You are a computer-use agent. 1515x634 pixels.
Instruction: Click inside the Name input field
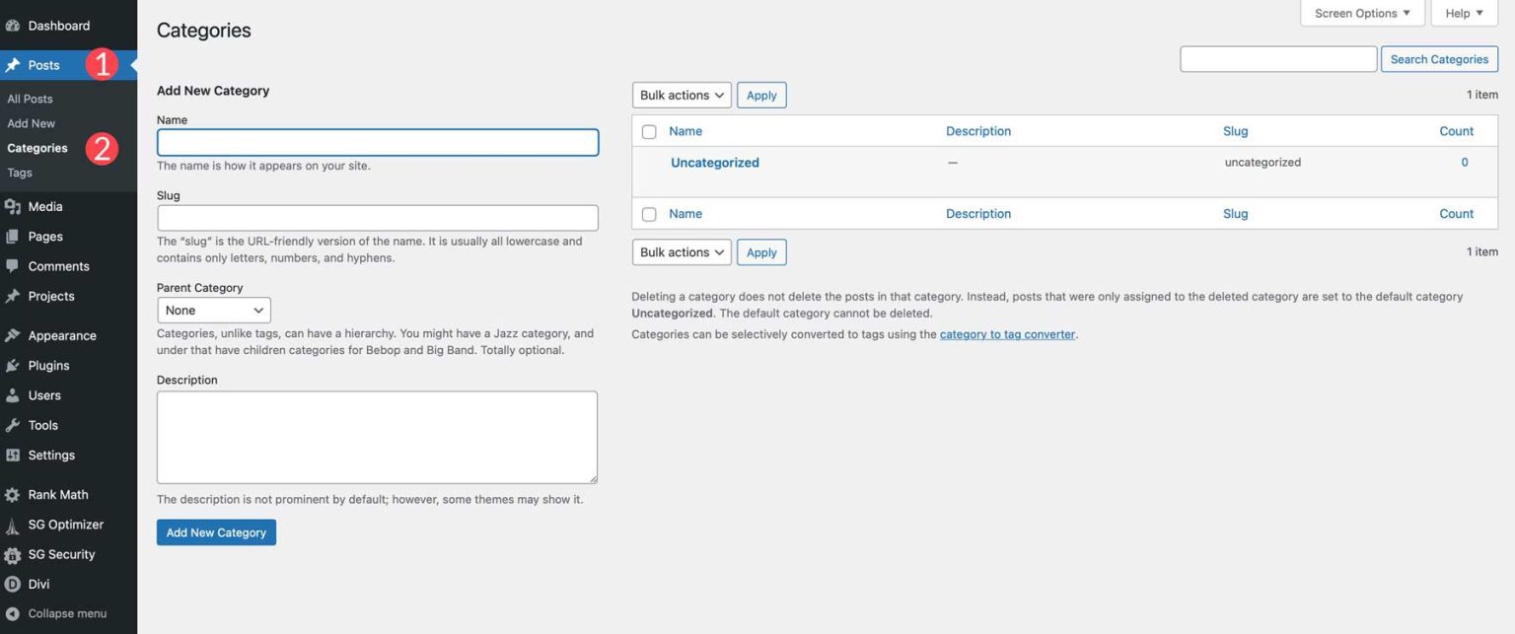coord(377,141)
